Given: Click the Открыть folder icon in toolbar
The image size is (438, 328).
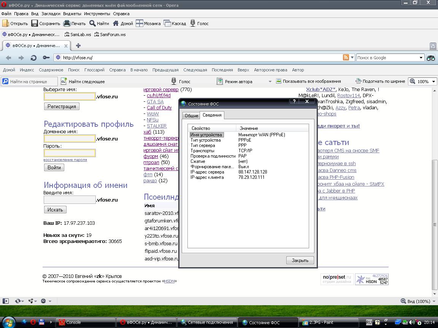Looking at the screenshot, I should pyautogui.click(x=5, y=24).
